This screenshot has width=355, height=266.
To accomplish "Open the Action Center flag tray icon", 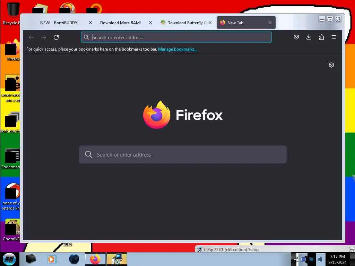I will [303, 259].
